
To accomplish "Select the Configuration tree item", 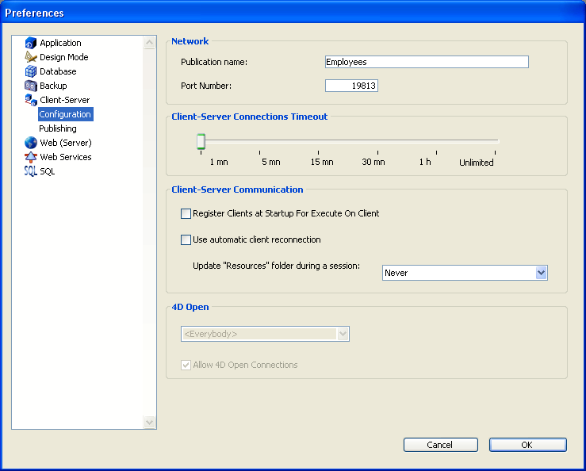I will point(65,114).
